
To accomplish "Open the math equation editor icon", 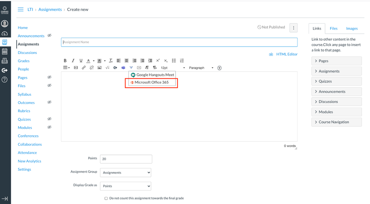I will (107, 68).
